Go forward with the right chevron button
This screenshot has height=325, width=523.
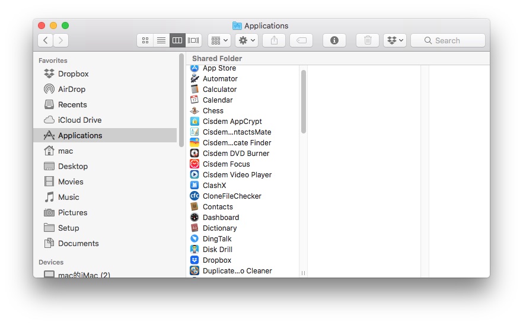pos(60,40)
